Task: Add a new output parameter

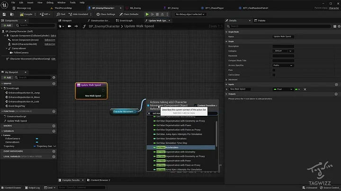Action: pos(336,94)
